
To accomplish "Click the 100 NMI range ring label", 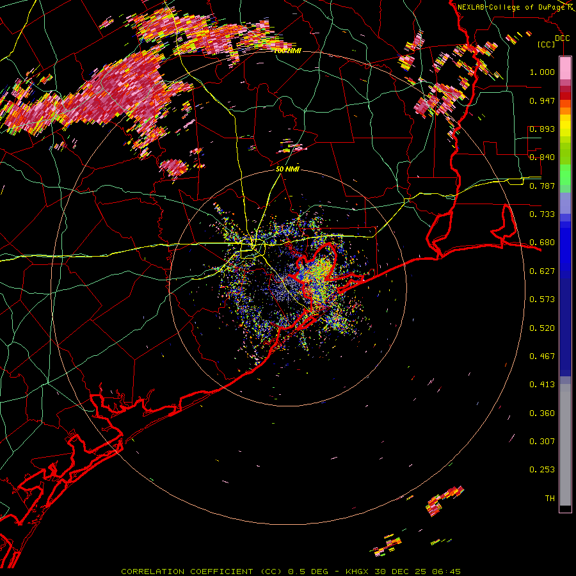I will (287, 51).
